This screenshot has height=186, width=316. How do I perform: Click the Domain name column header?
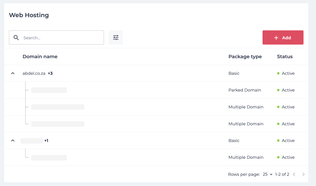[40, 57]
